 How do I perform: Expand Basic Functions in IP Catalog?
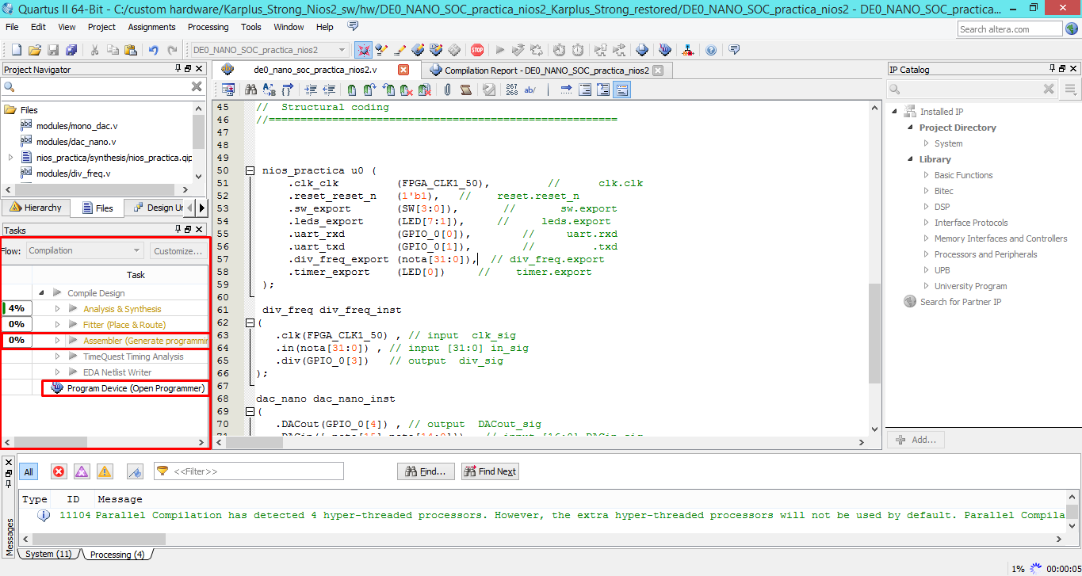click(x=926, y=175)
